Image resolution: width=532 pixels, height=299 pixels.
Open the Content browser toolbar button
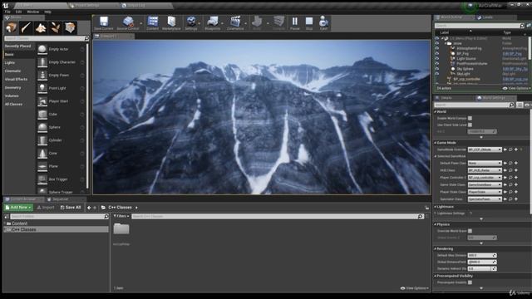tap(153, 23)
